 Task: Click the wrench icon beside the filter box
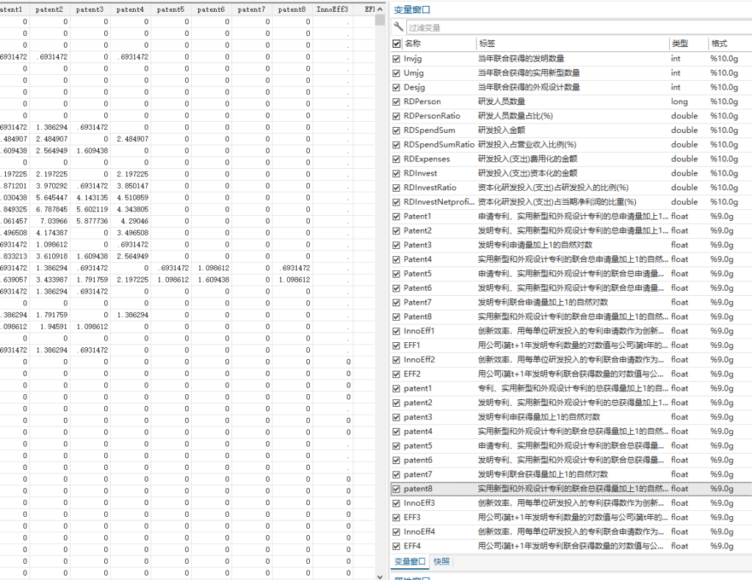pos(399,27)
